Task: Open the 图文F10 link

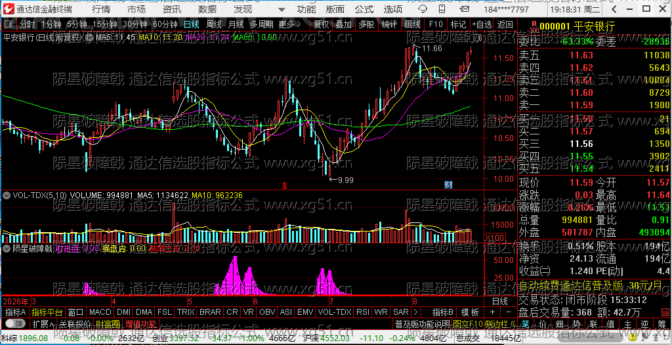Action: coord(467,323)
